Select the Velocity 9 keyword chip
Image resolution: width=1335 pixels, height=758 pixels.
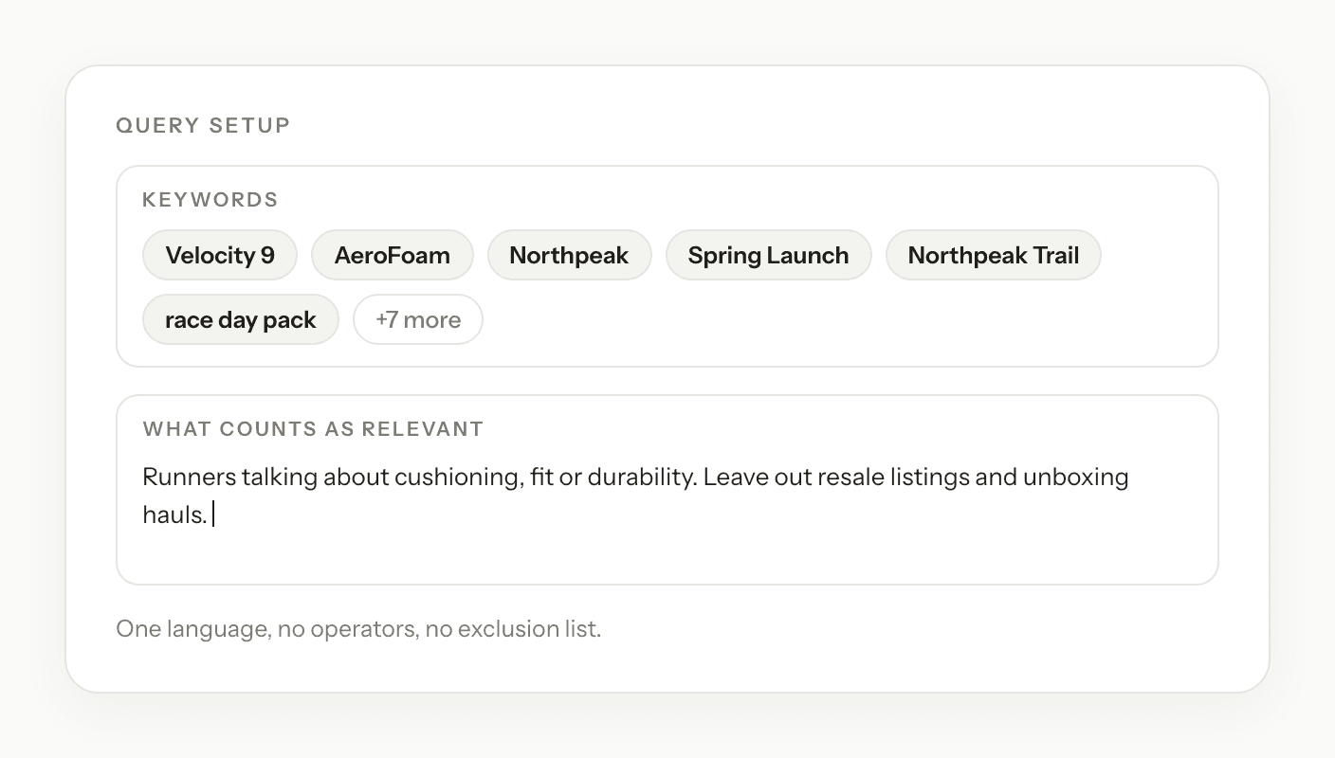pos(220,255)
